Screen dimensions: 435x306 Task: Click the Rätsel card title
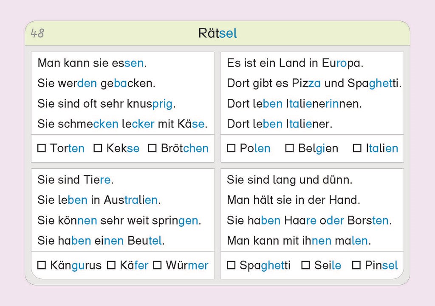click(217, 33)
